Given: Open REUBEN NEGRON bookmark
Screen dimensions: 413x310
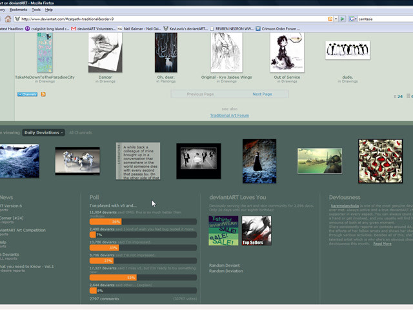Looking at the screenshot, I should [x=232, y=28].
